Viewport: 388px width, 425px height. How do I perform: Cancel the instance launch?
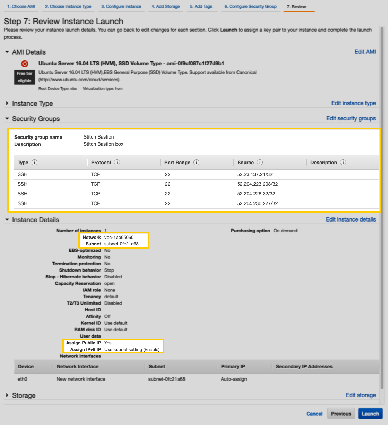coord(314,414)
